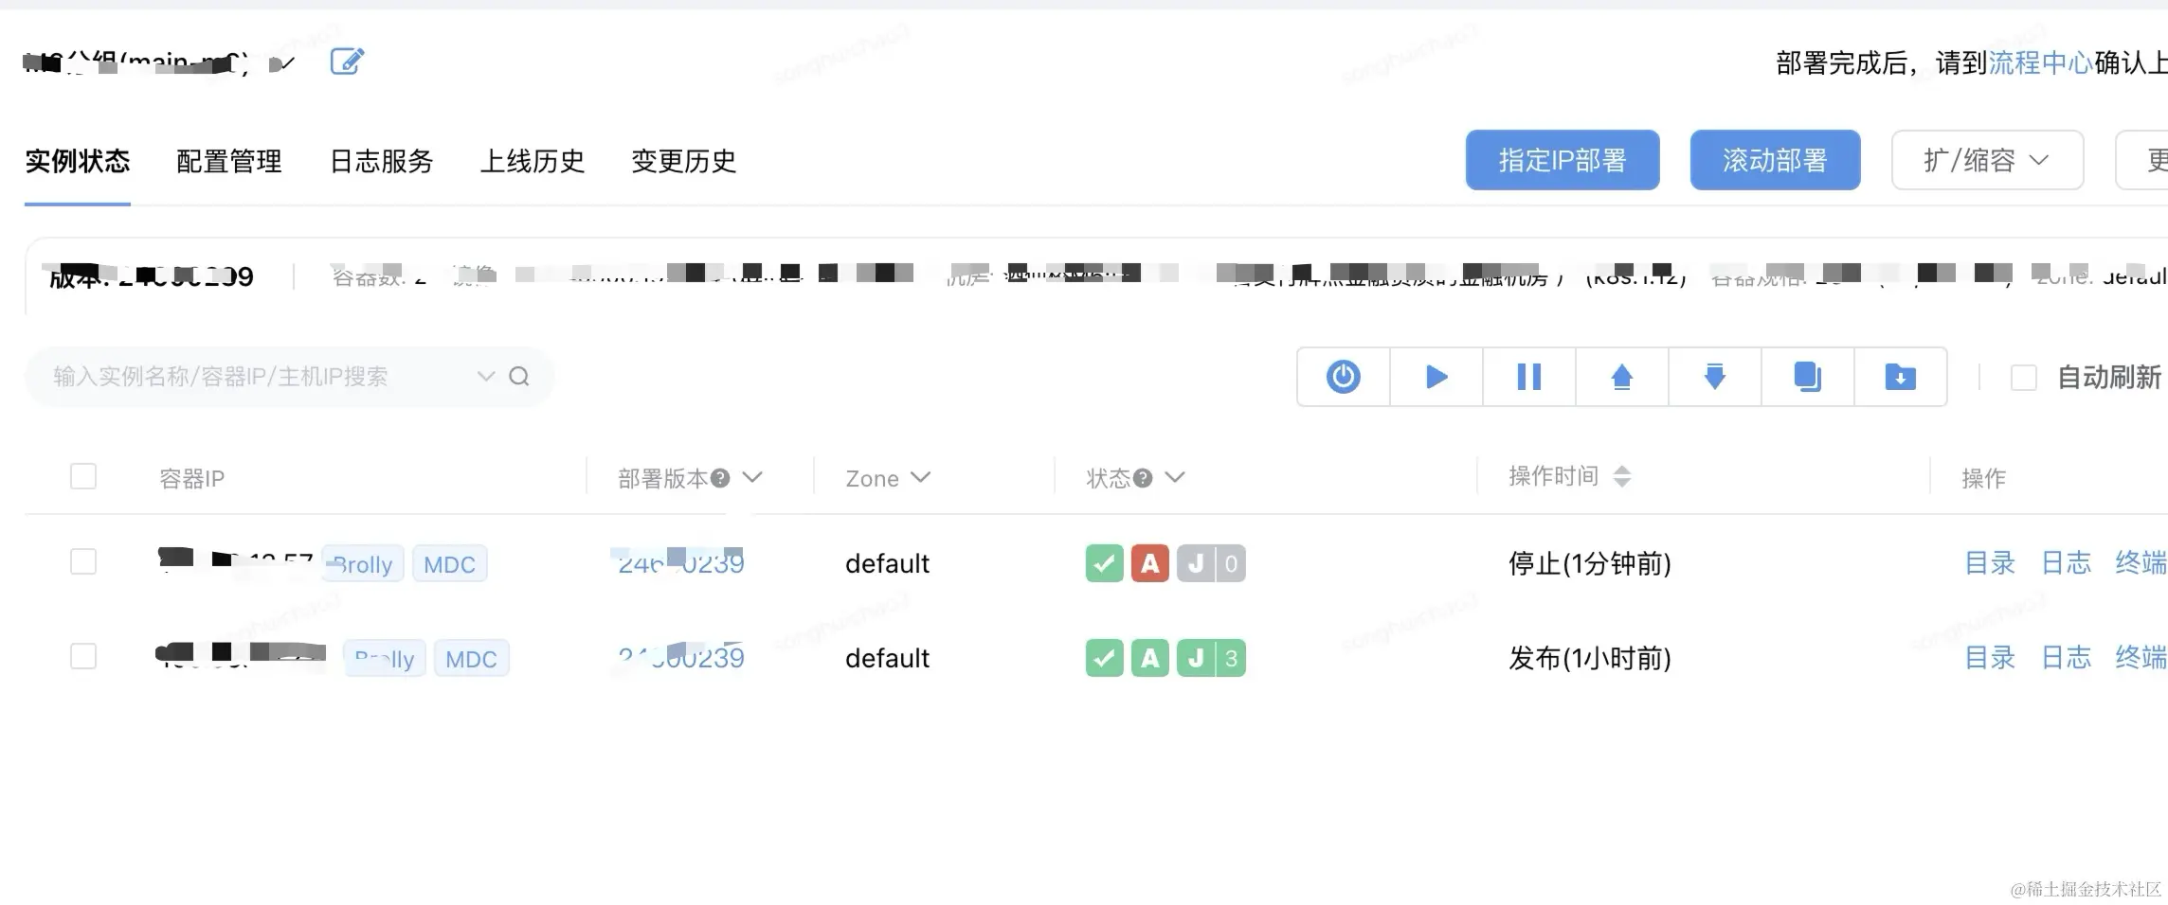Viewport: 2168px width, 905px height.
Task: Open 终端 for the 发布 row
Action: click(x=2141, y=658)
